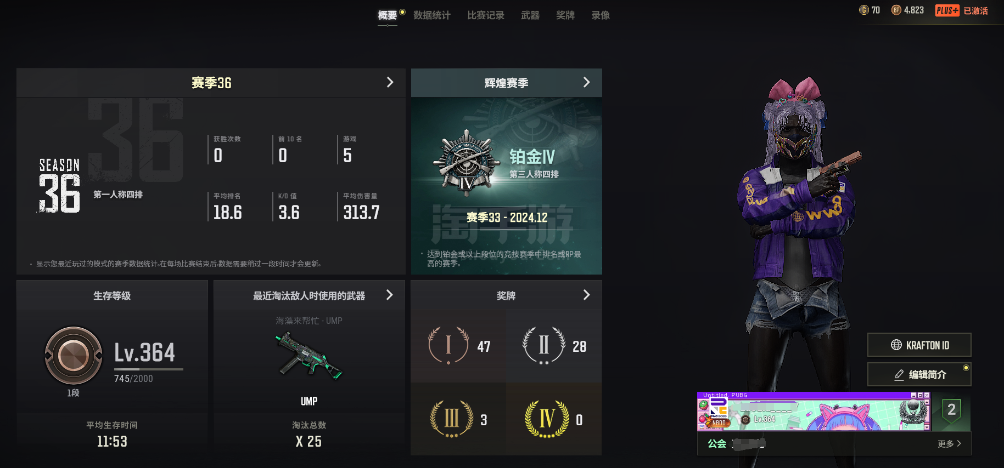Click the 更多 more link
This screenshot has width=1004, height=468.
pos(949,444)
